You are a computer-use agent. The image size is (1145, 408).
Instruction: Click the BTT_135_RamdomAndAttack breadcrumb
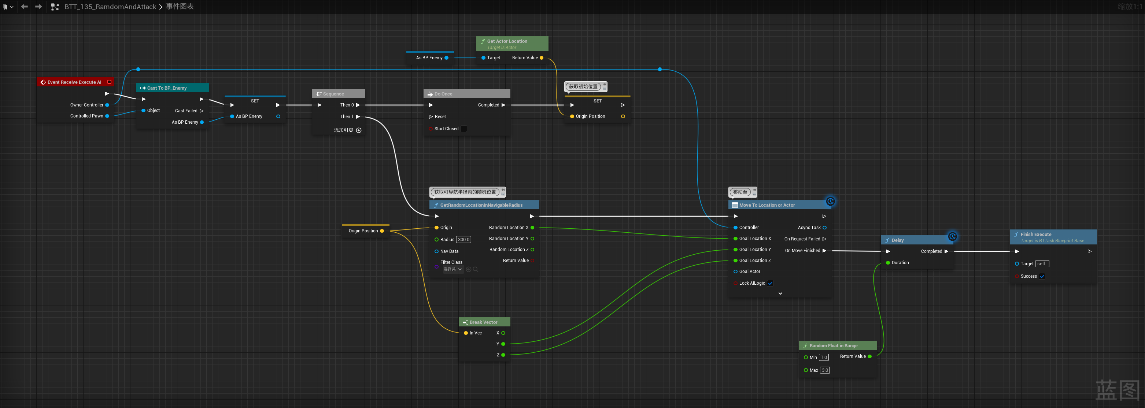pos(110,7)
